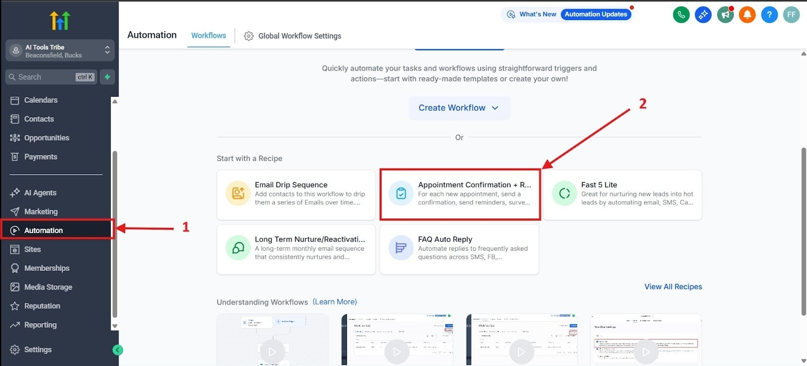
Task: Click the Appointment Confirmation recipe clipboard icon
Action: tap(401, 193)
